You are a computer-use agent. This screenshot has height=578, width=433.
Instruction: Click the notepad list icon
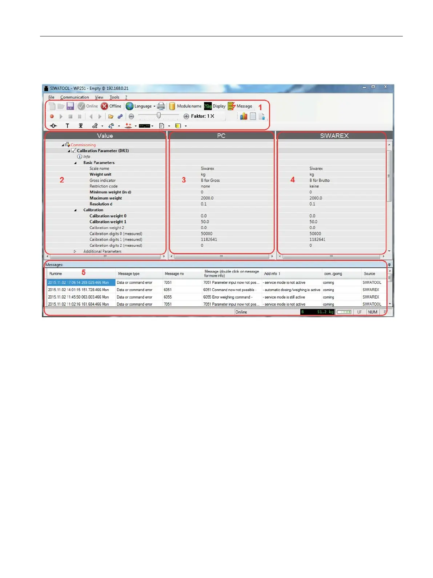(253, 116)
